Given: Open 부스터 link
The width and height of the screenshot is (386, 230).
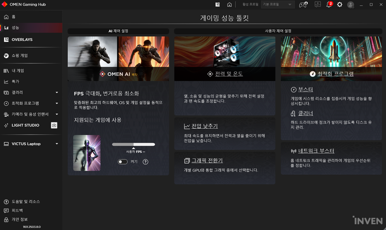Looking at the screenshot, I should tap(305, 89).
